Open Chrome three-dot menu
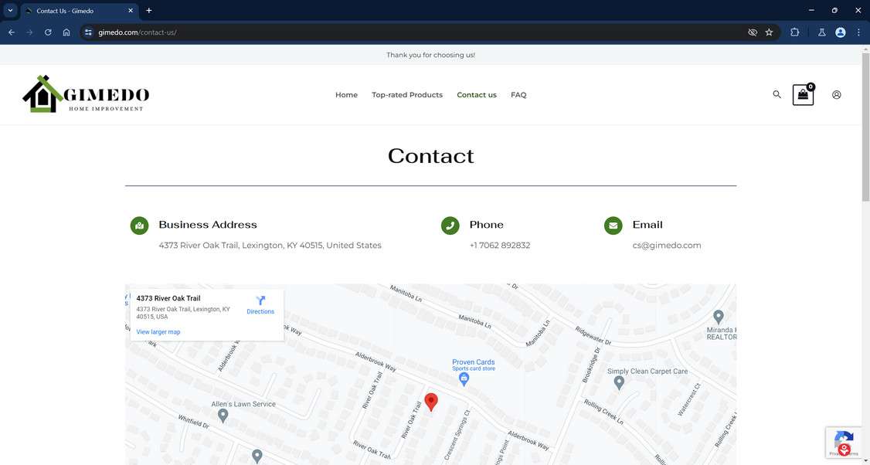Screen dimensions: 870x465 tap(858, 32)
